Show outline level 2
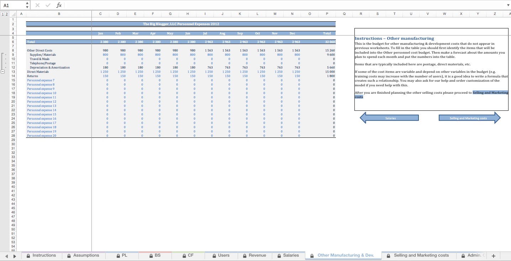This screenshot has width=511, height=261. [x=6, y=14]
